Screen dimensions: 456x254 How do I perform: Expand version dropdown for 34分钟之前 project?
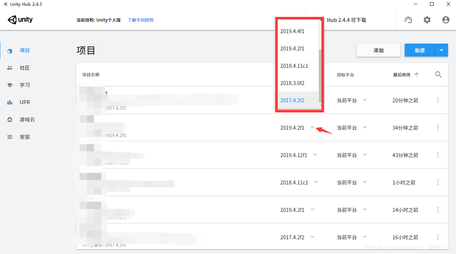tap(312, 128)
